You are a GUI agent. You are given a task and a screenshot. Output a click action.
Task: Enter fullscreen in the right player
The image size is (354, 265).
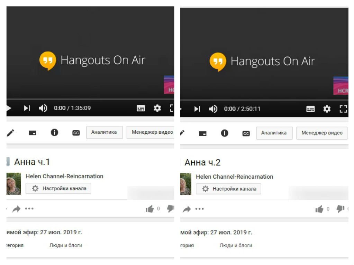coord(343,109)
